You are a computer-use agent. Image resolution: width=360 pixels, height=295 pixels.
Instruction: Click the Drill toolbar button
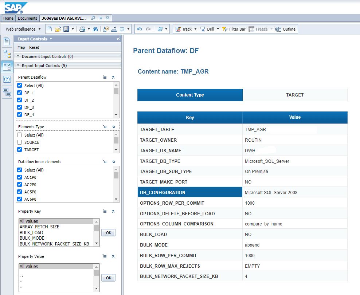[x=207, y=29]
